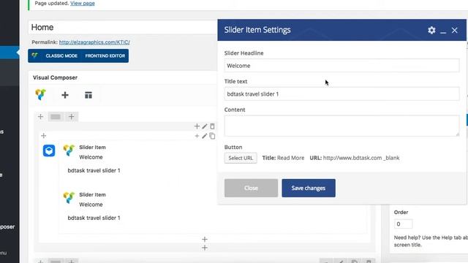Click the Content textarea
This screenshot has width=468, height=263.
(341, 126)
